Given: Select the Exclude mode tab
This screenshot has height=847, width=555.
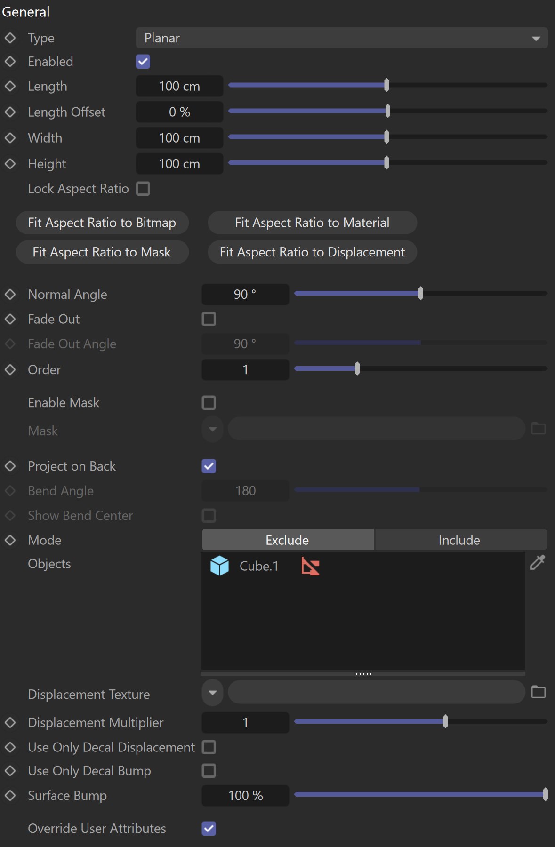Looking at the screenshot, I should 288,540.
